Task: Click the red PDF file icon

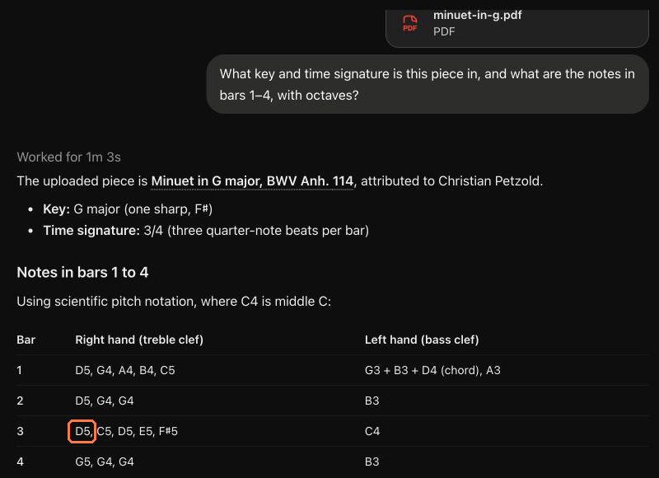Action: (x=409, y=23)
